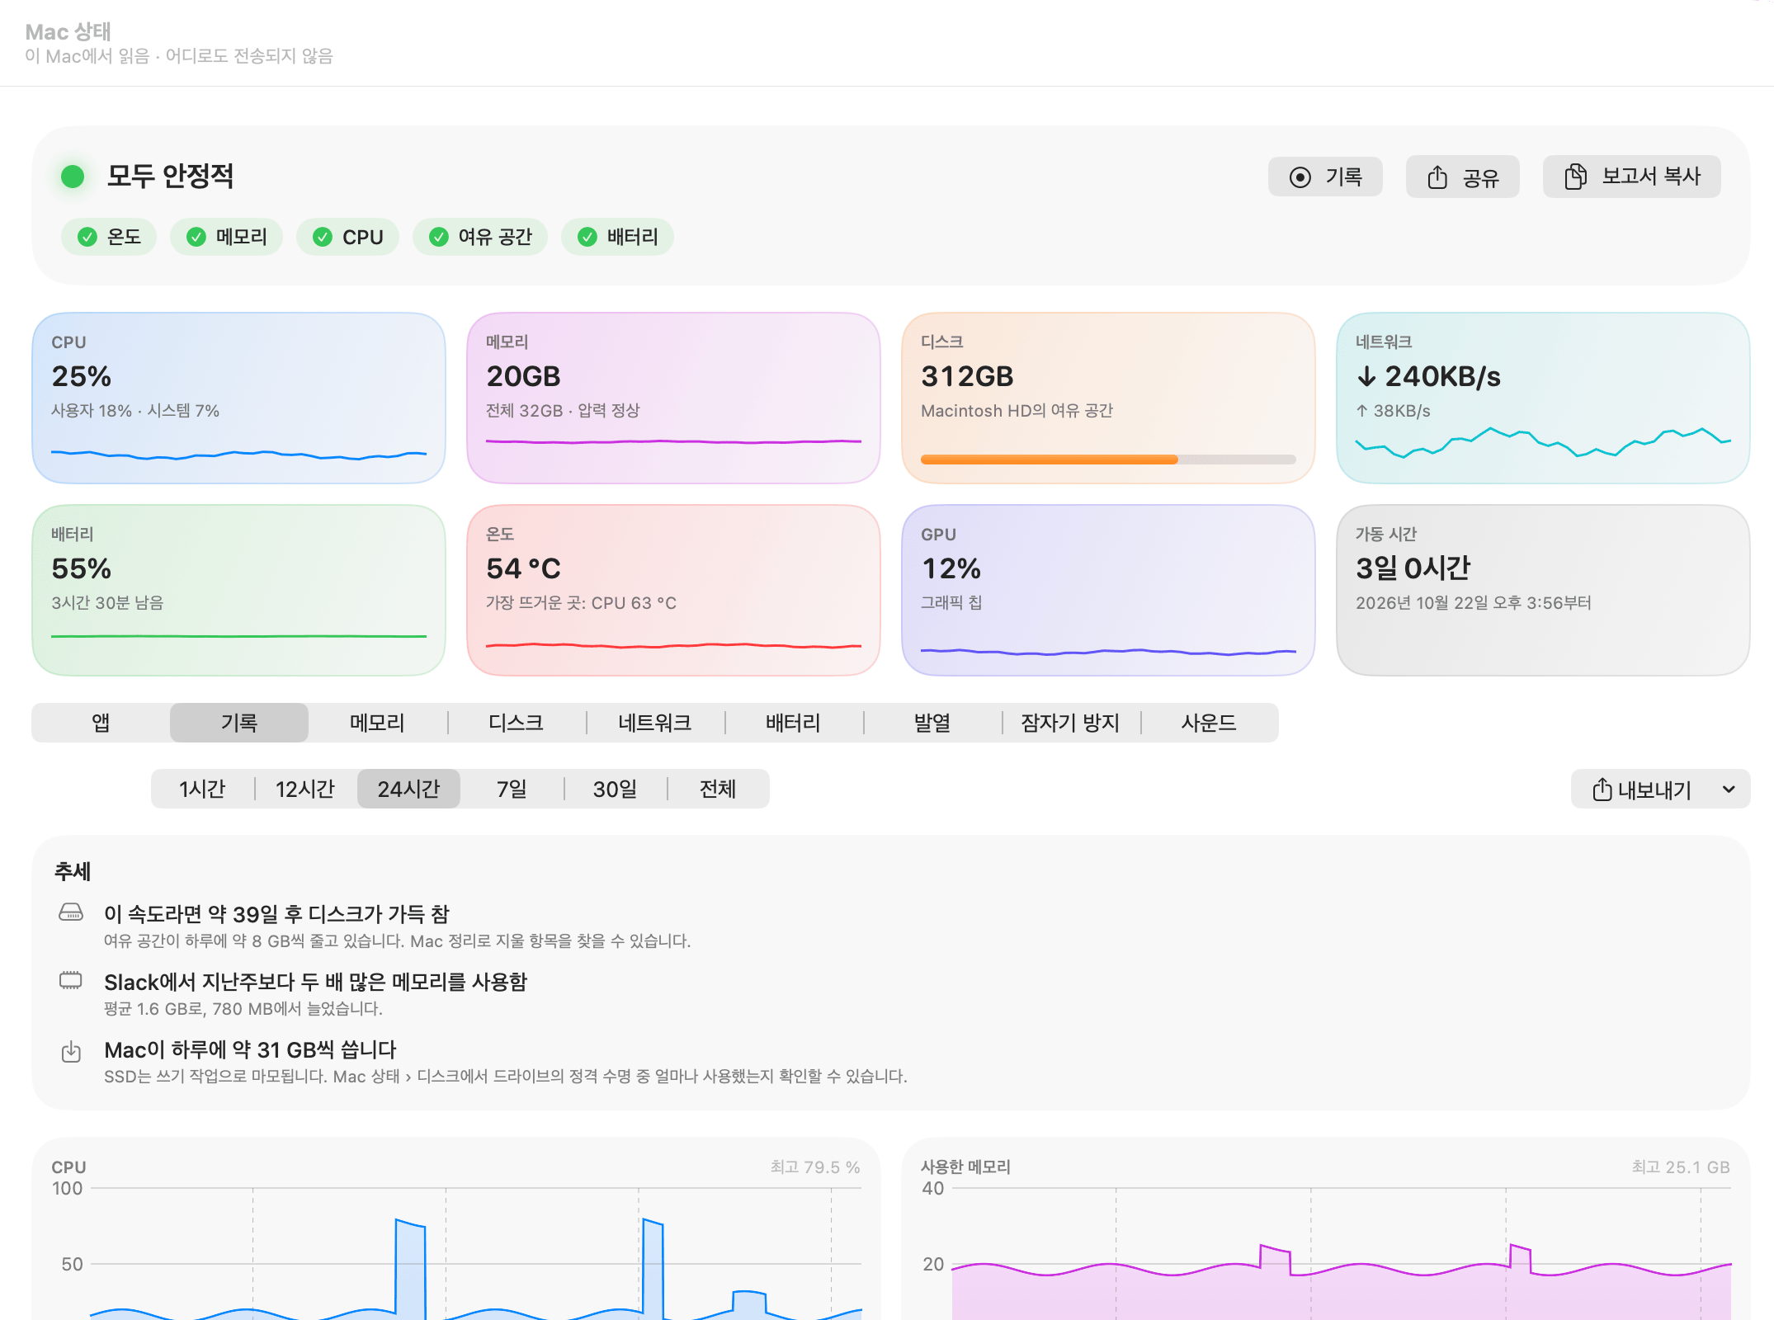Viewport: 1774px width, 1320px height.
Task: Open the 발열 tab
Action: [932, 723]
